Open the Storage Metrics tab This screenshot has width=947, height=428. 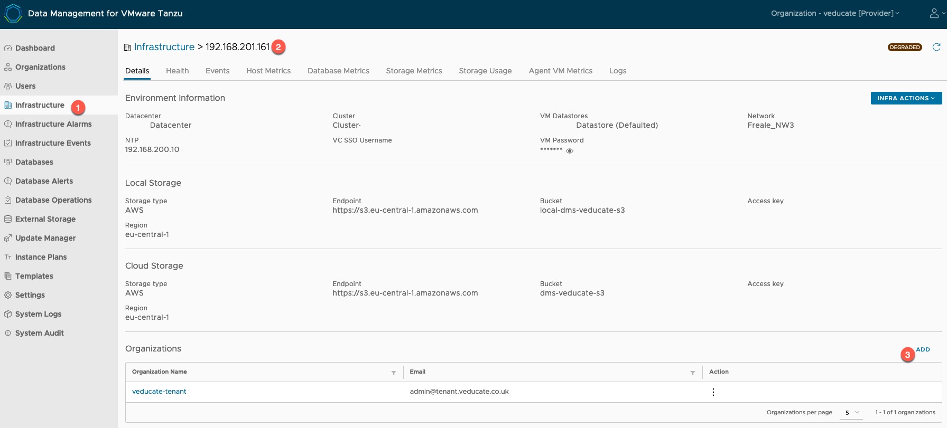(414, 71)
